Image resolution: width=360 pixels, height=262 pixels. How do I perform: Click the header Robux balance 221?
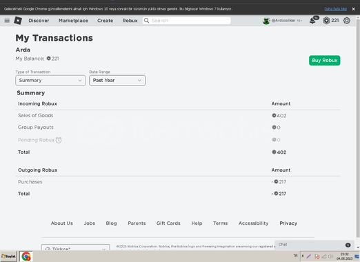(335, 21)
